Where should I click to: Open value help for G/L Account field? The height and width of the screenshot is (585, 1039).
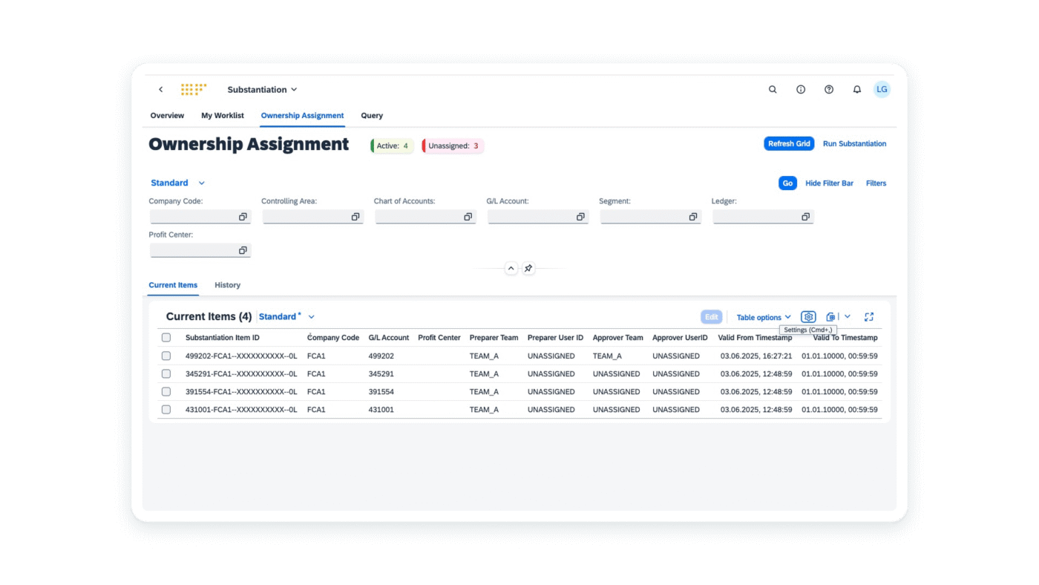tap(580, 216)
